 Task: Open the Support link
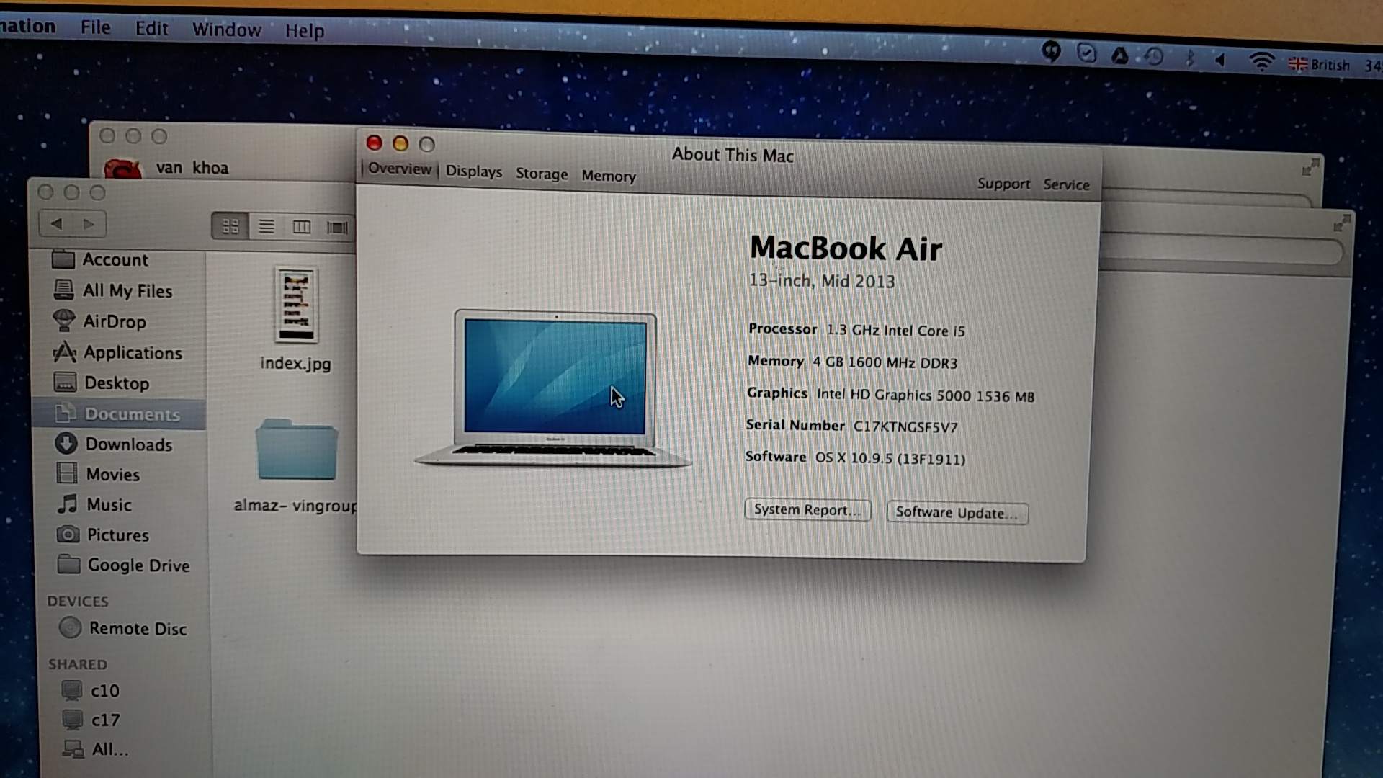(x=1003, y=184)
